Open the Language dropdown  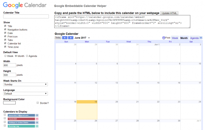click(26, 94)
